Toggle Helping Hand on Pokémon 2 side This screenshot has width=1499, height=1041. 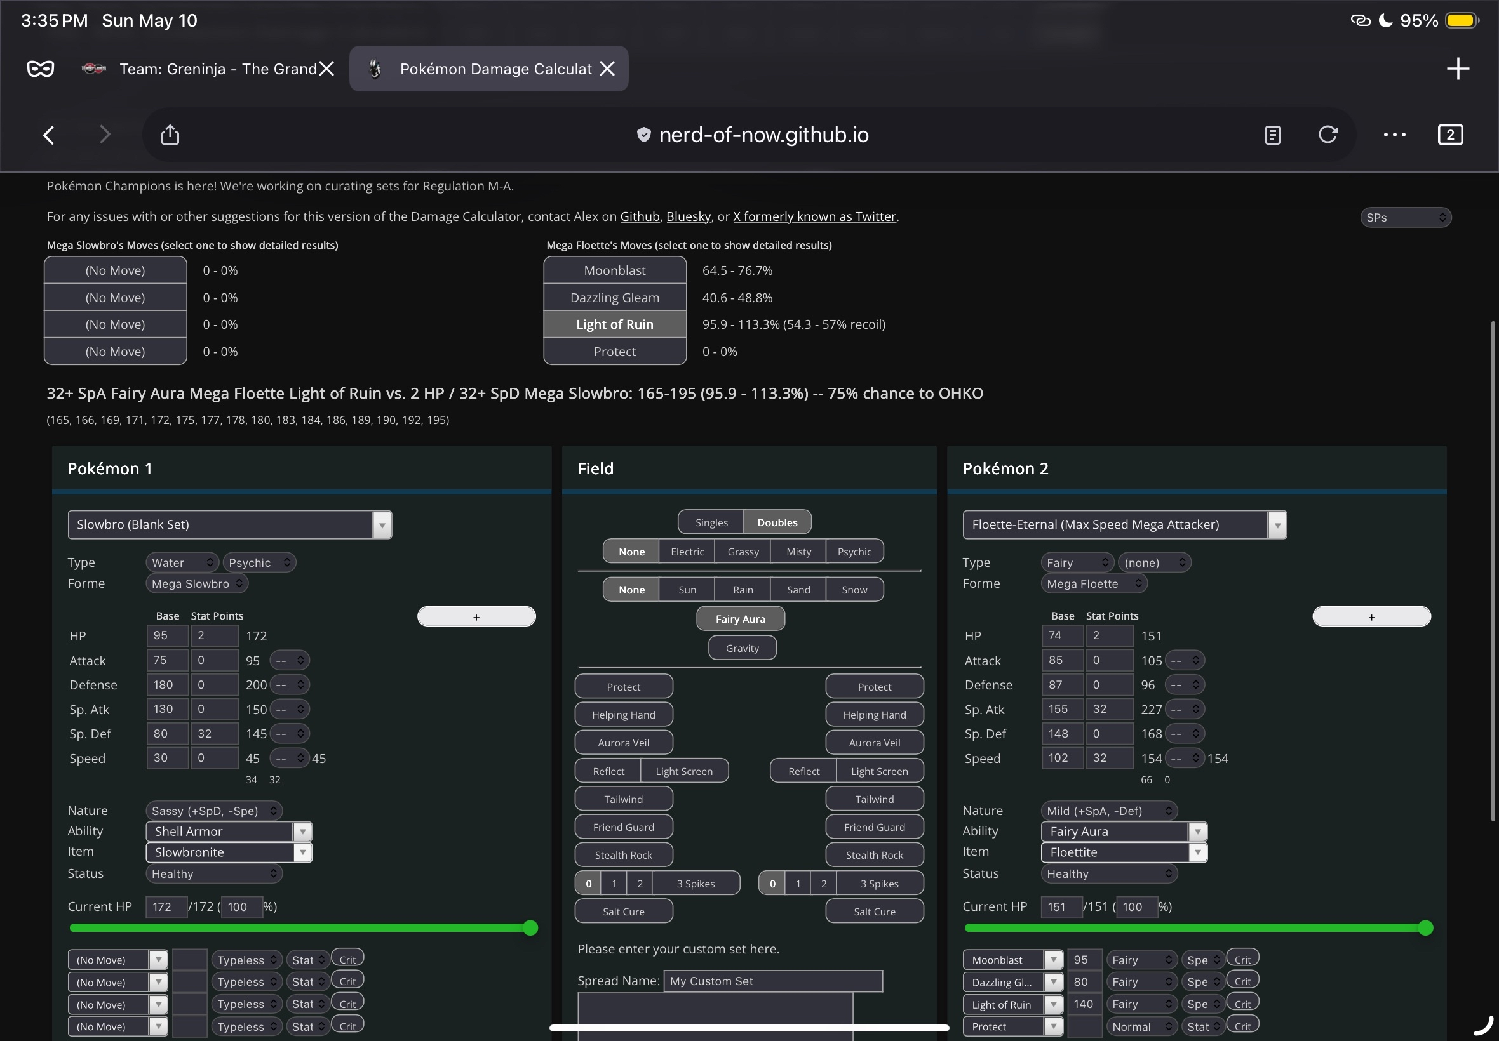(x=875, y=715)
